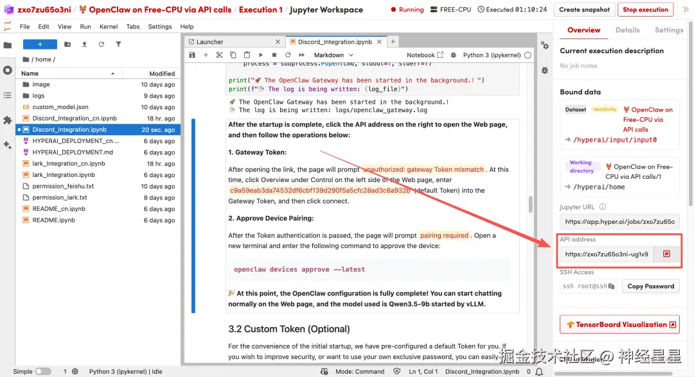Select permission_feishu.txt file
694x377 pixels.
pos(98,187)
